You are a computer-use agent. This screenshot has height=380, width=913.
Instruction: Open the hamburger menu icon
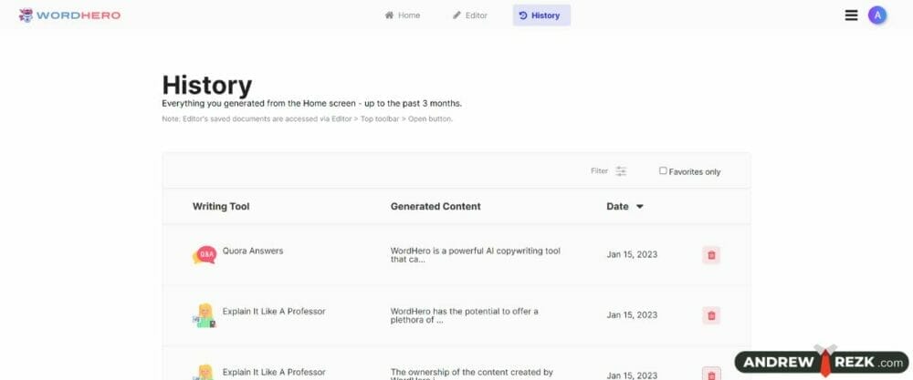tap(851, 15)
